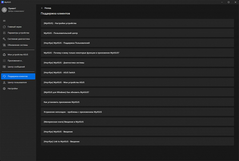This screenshot has width=239, height=161.
Task: Click the Мои устройства ASUS icon
Action: pyautogui.click(x=4, y=54)
